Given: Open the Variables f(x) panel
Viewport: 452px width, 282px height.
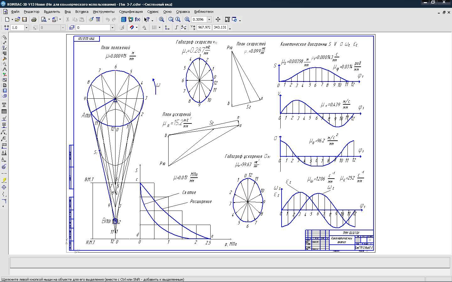Looking at the screenshot, I should point(137,19).
